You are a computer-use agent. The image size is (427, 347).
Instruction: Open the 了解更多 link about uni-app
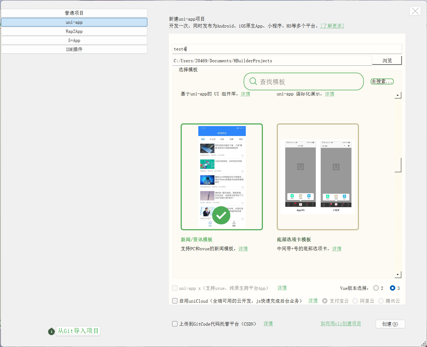(332, 26)
